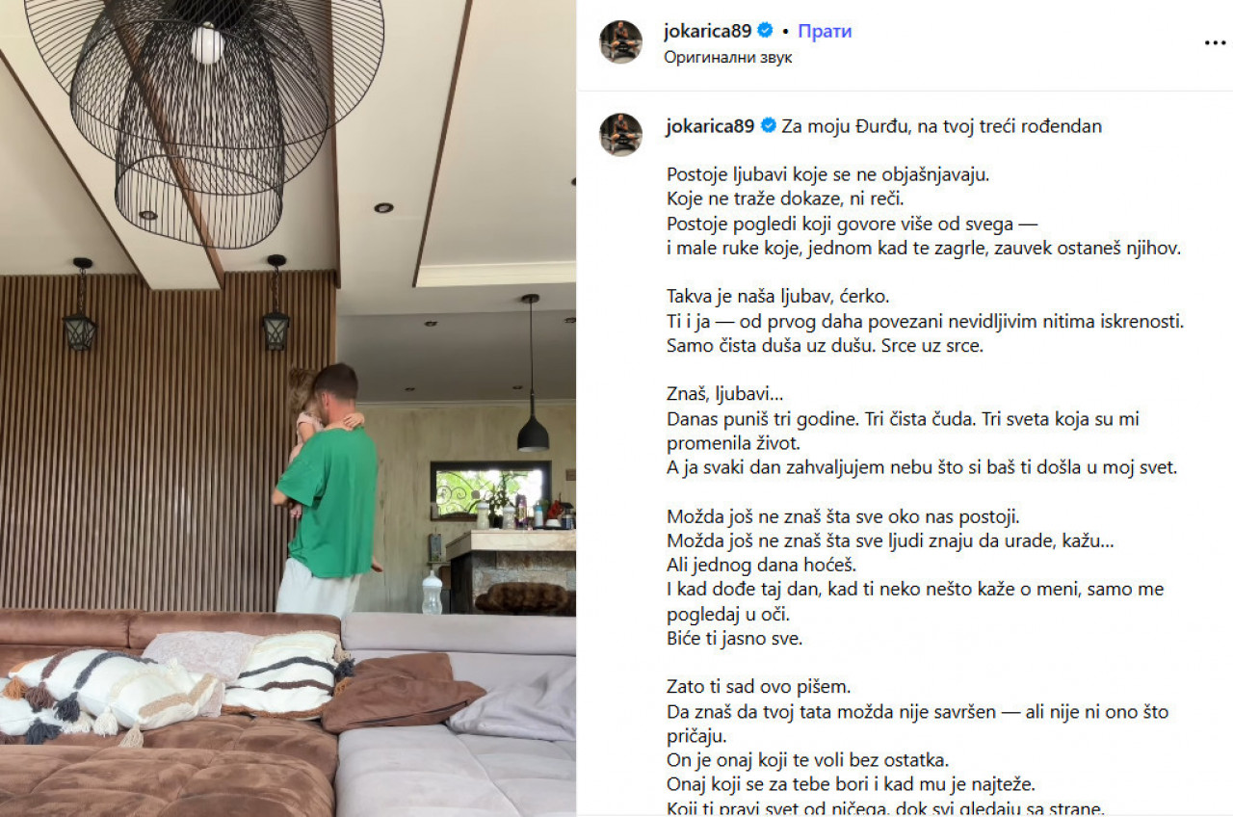Click the line "Znaš, ljubavi..."
This screenshot has height=817, width=1233.
click(x=724, y=395)
